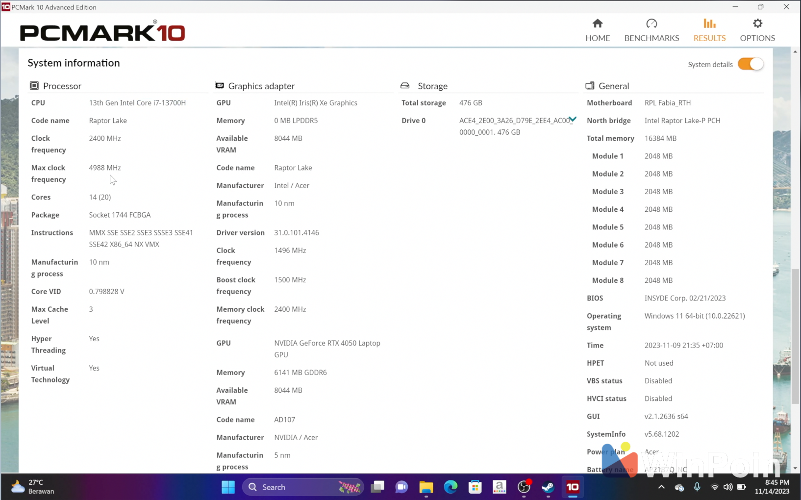This screenshot has height=500, width=801.
Task: Click the Storage section icon
Action: [x=405, y=86]
